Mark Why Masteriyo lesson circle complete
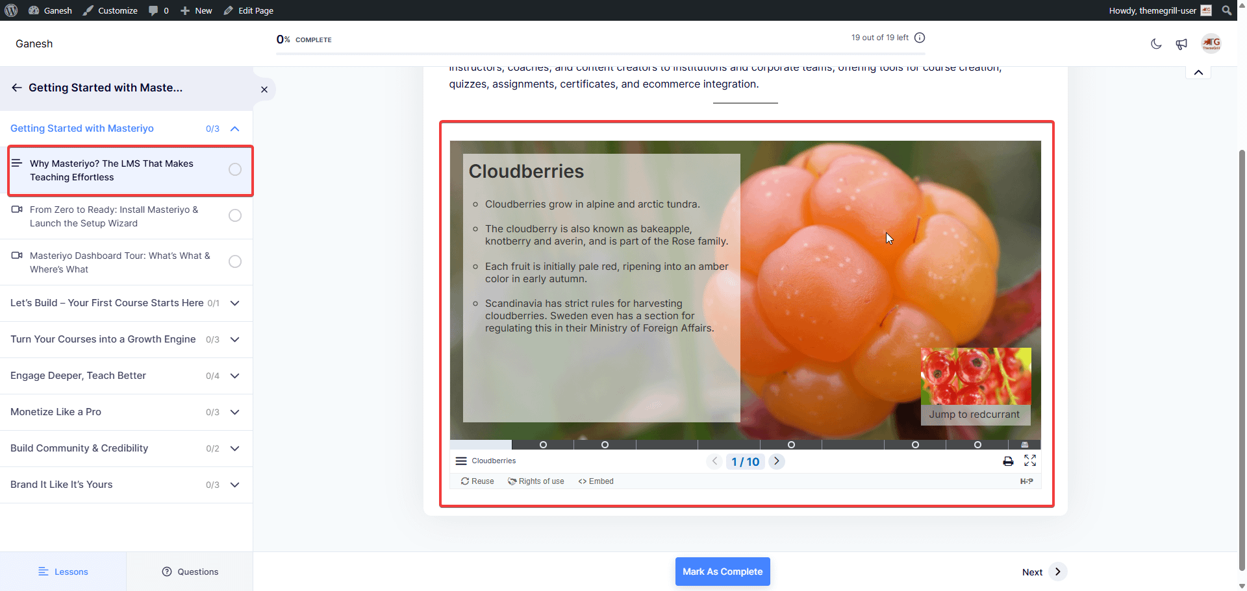 tap(235, 169)
